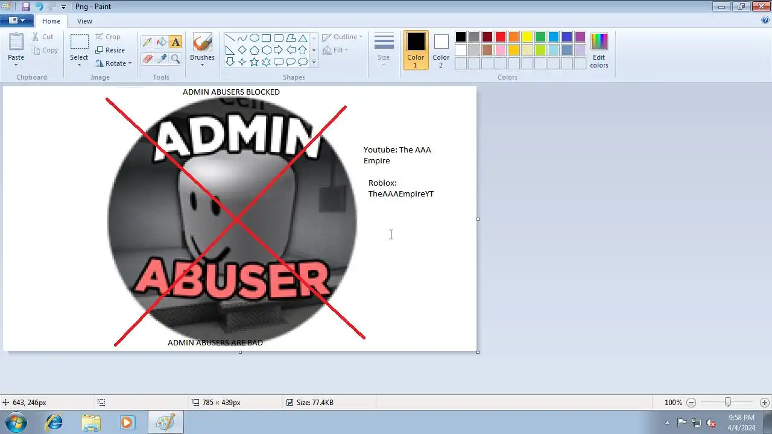The image size is (772, 434).
Task: Choose the Rounded rectangle shape
Action: (x=278, y=38)
